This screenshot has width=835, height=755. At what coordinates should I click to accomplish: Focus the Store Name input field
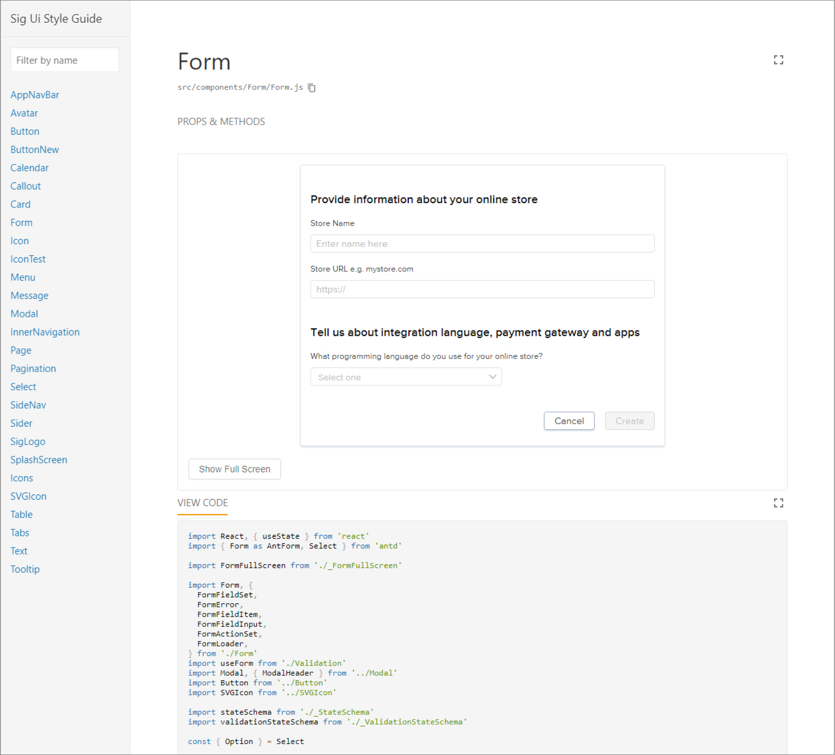[x=482, y=244]
